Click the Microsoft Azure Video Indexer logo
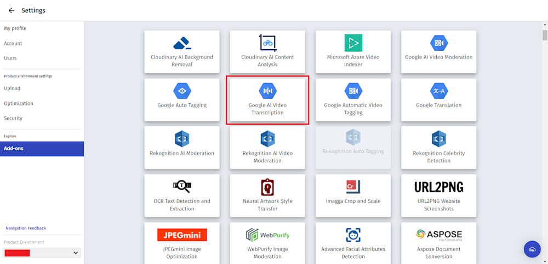This screenshot has width=548, height=264. [x=353, y=43]
